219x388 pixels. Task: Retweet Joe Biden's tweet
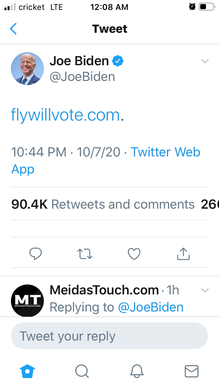click(x=85, y=254)
